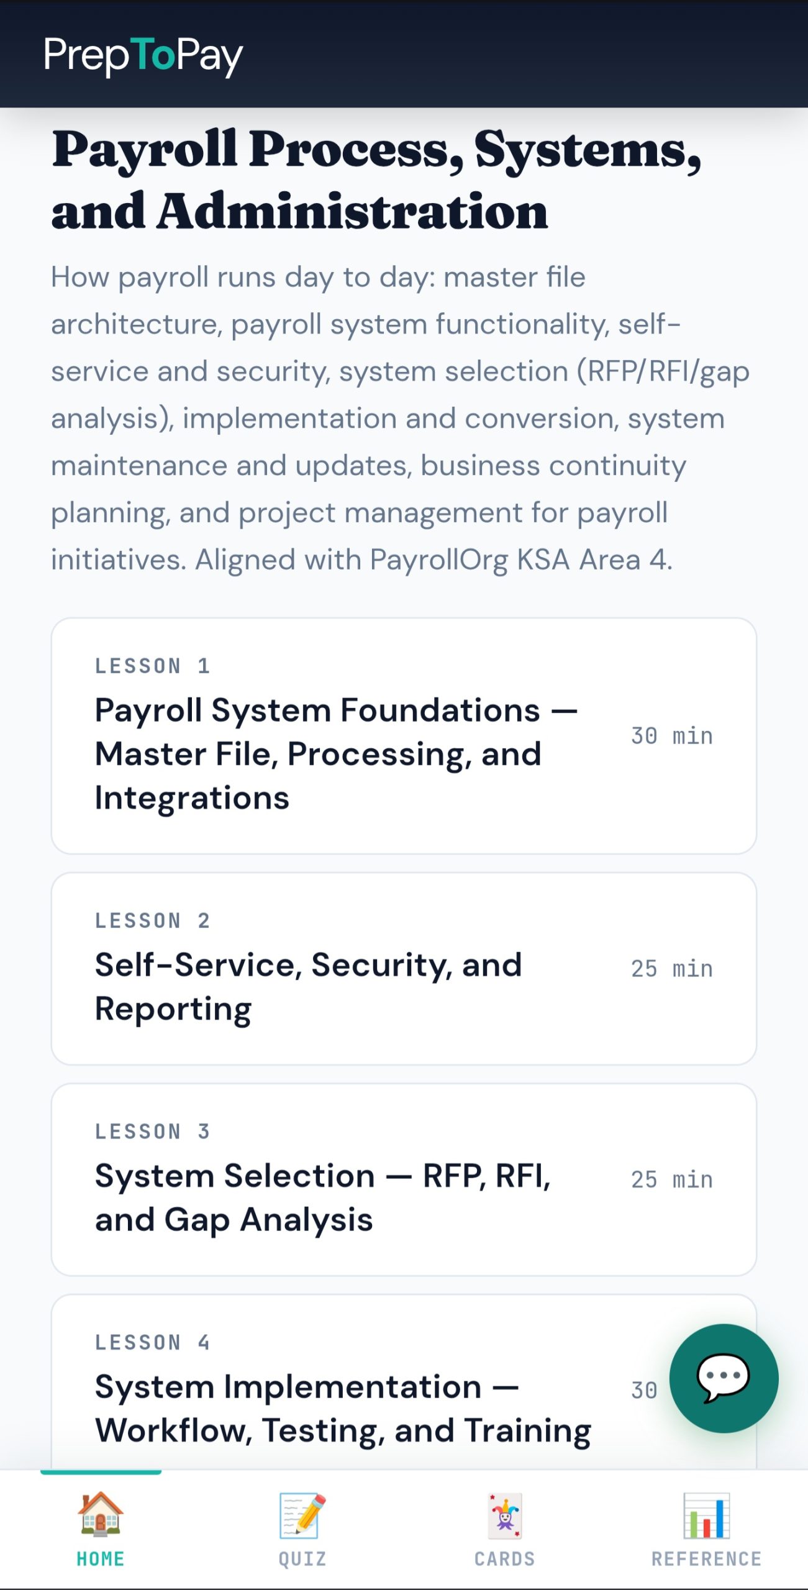Click the PrepToPay logo
808x1590 pixels.
pos(143,56)
